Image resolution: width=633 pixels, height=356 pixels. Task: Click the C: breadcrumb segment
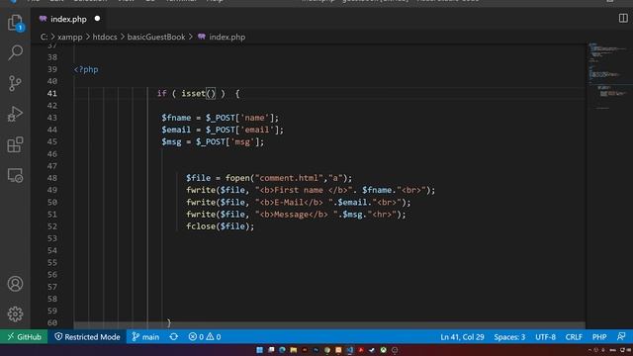[44, 38]
